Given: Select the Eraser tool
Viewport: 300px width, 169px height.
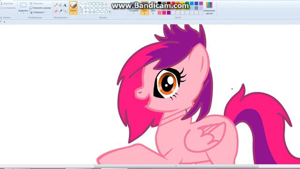Looking at the screenshot, I should click(x=56, y=11).
